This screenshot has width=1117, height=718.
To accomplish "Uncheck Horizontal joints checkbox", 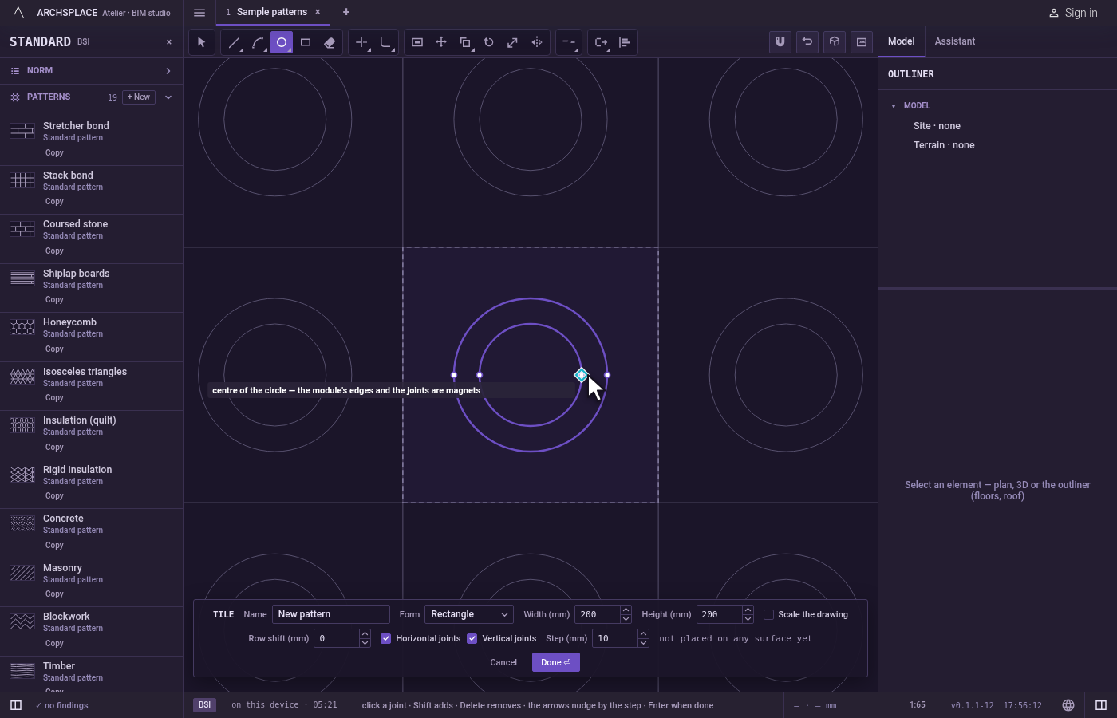I will [386, 638].
